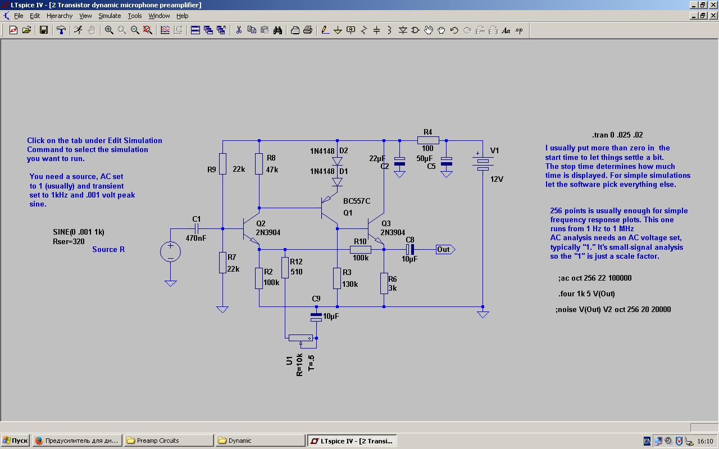Click the Run simulation icon

(79, 30)
